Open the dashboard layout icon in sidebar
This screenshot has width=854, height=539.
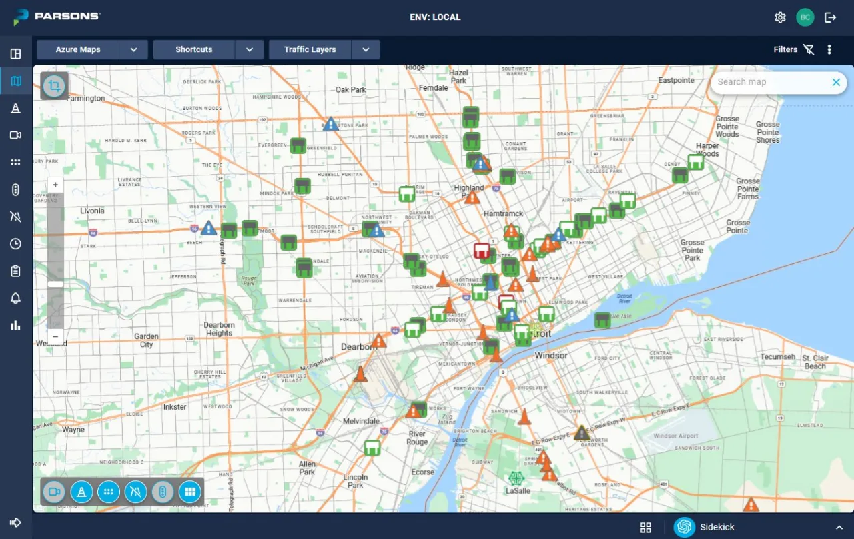[16, 54]
